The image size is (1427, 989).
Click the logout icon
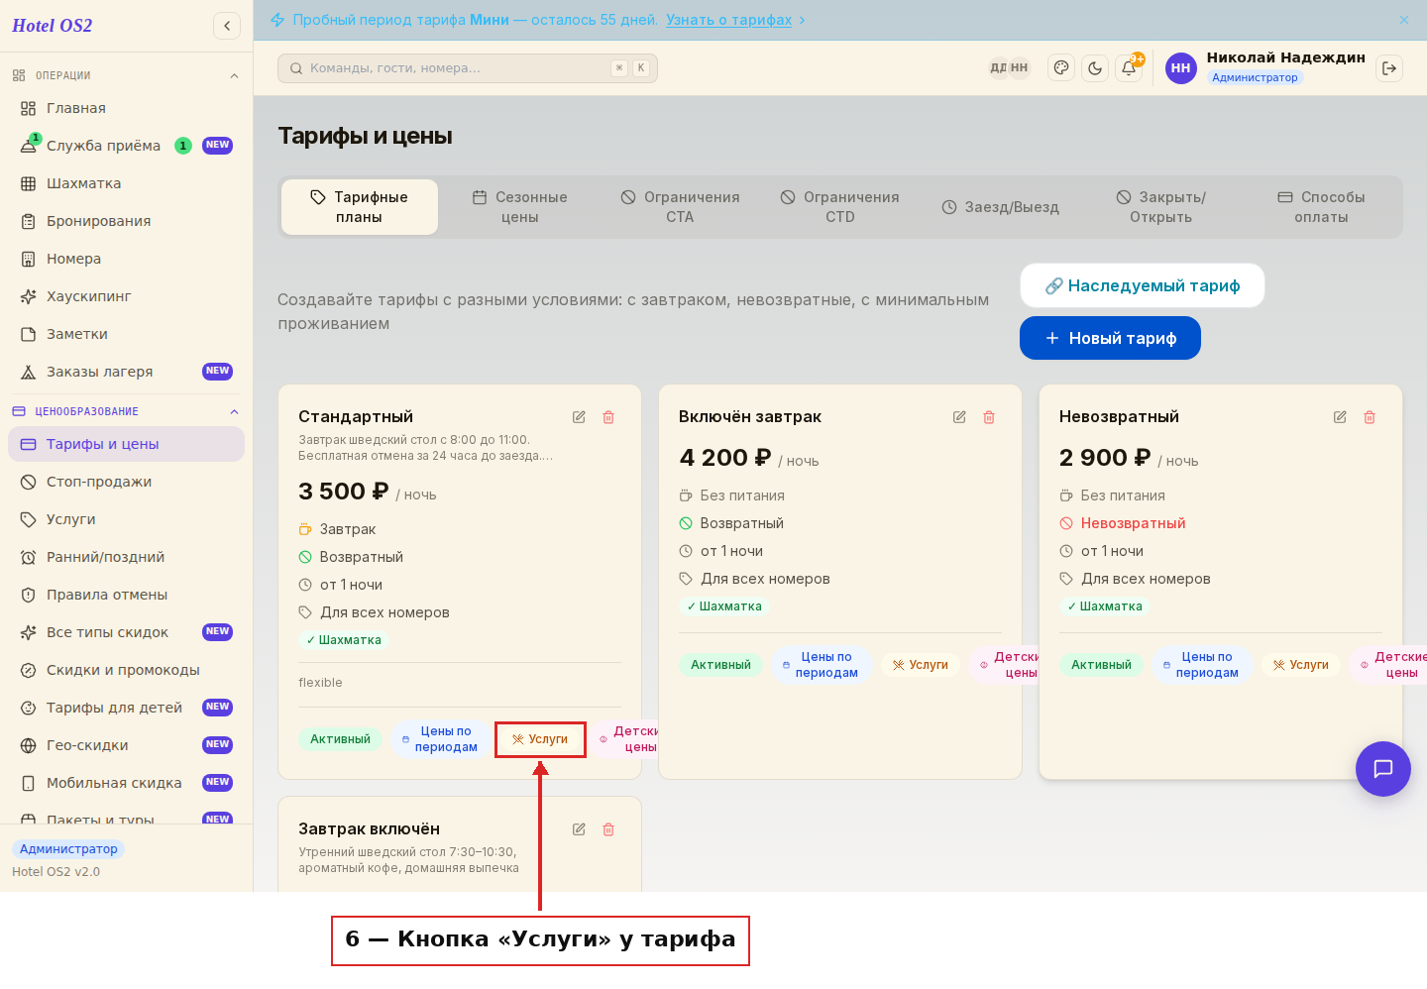(1389, 68)
